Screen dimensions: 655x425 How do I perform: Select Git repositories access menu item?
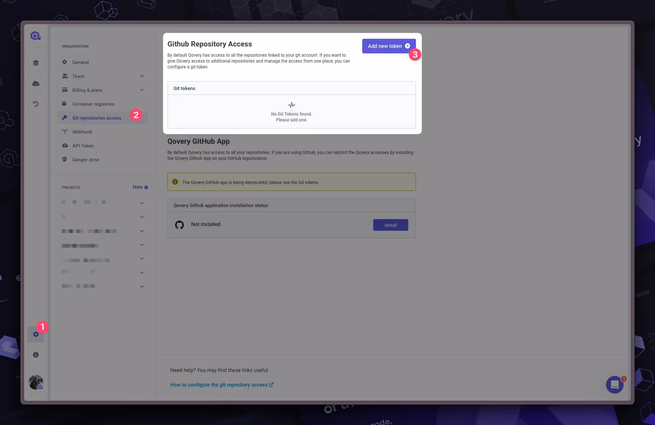(x=103, y=118)
